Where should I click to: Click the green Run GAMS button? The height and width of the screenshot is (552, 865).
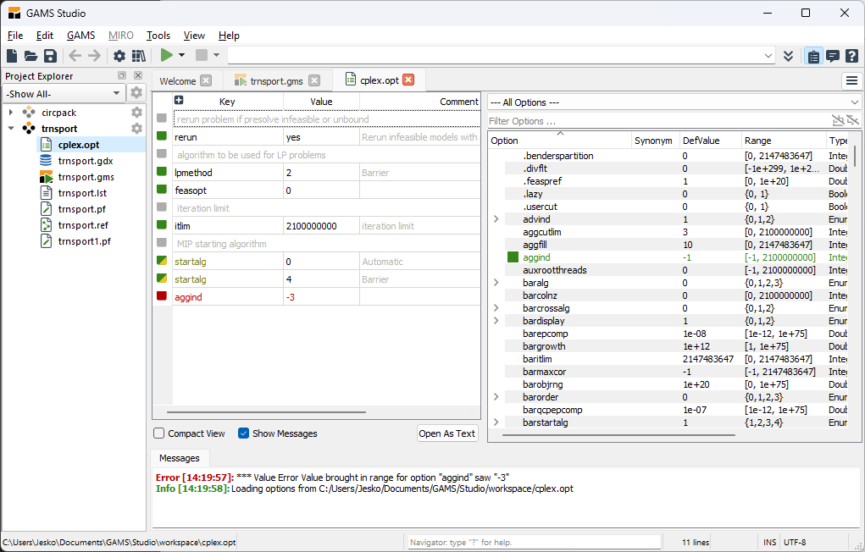[167, 56]
